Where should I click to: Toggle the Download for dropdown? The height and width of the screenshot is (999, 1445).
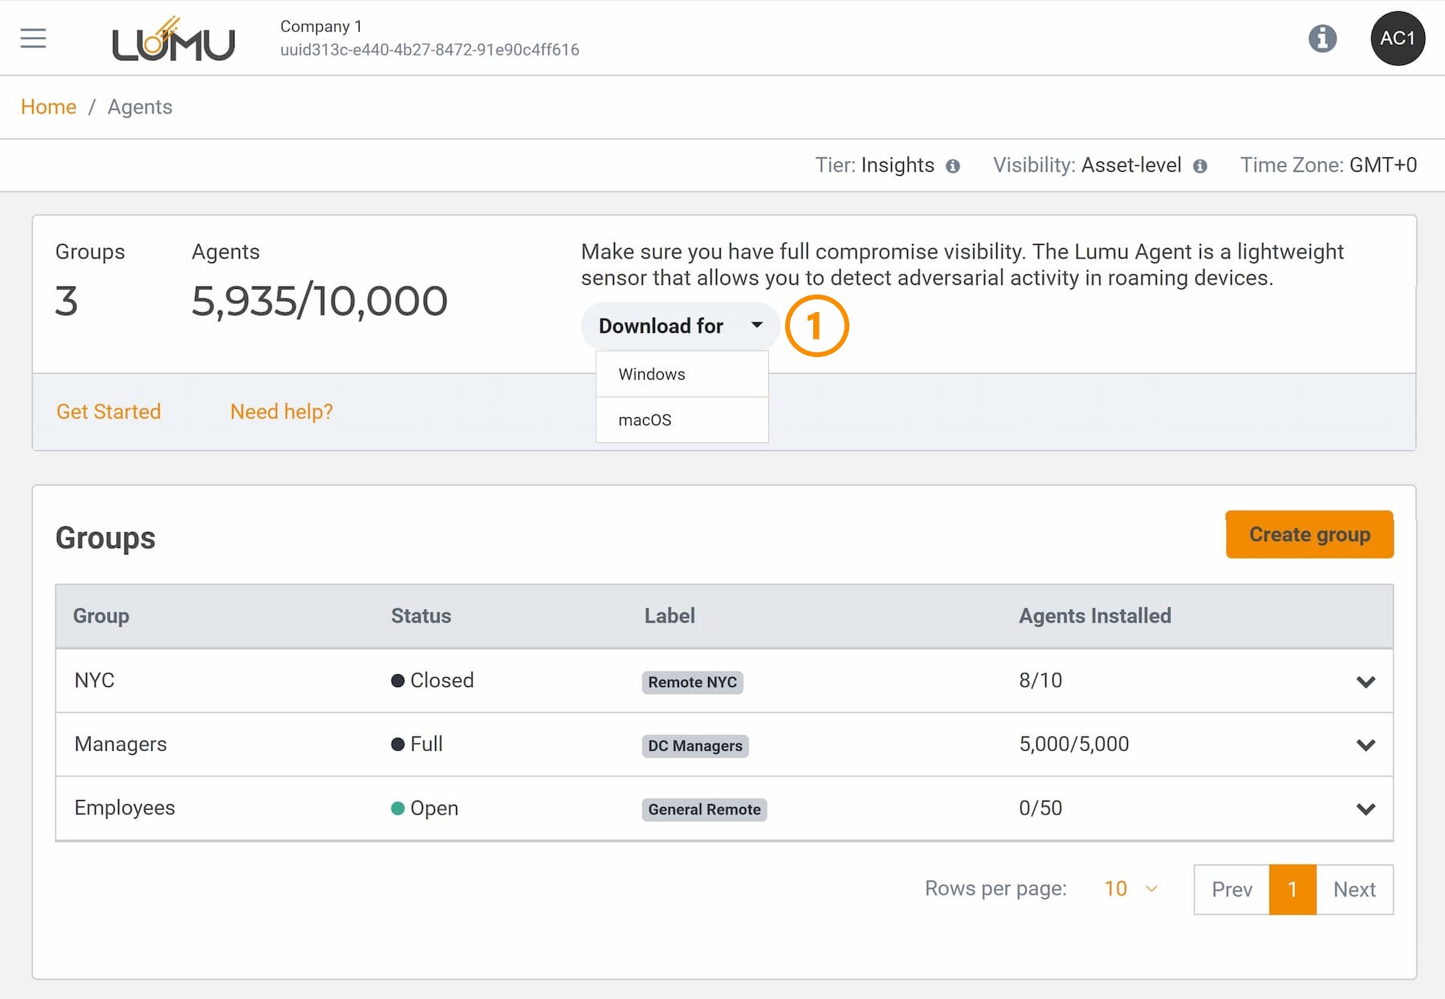(x=679, y=326)
